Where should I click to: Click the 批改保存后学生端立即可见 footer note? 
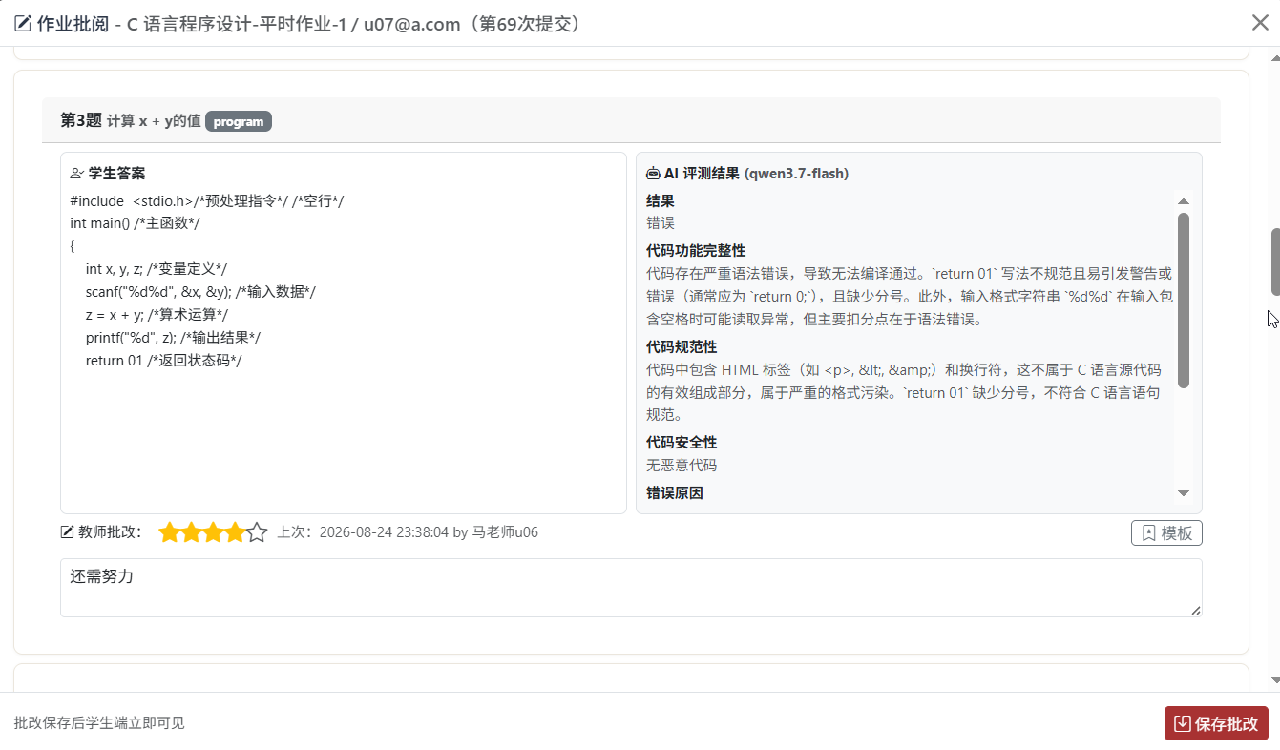(x=99, y=723)
